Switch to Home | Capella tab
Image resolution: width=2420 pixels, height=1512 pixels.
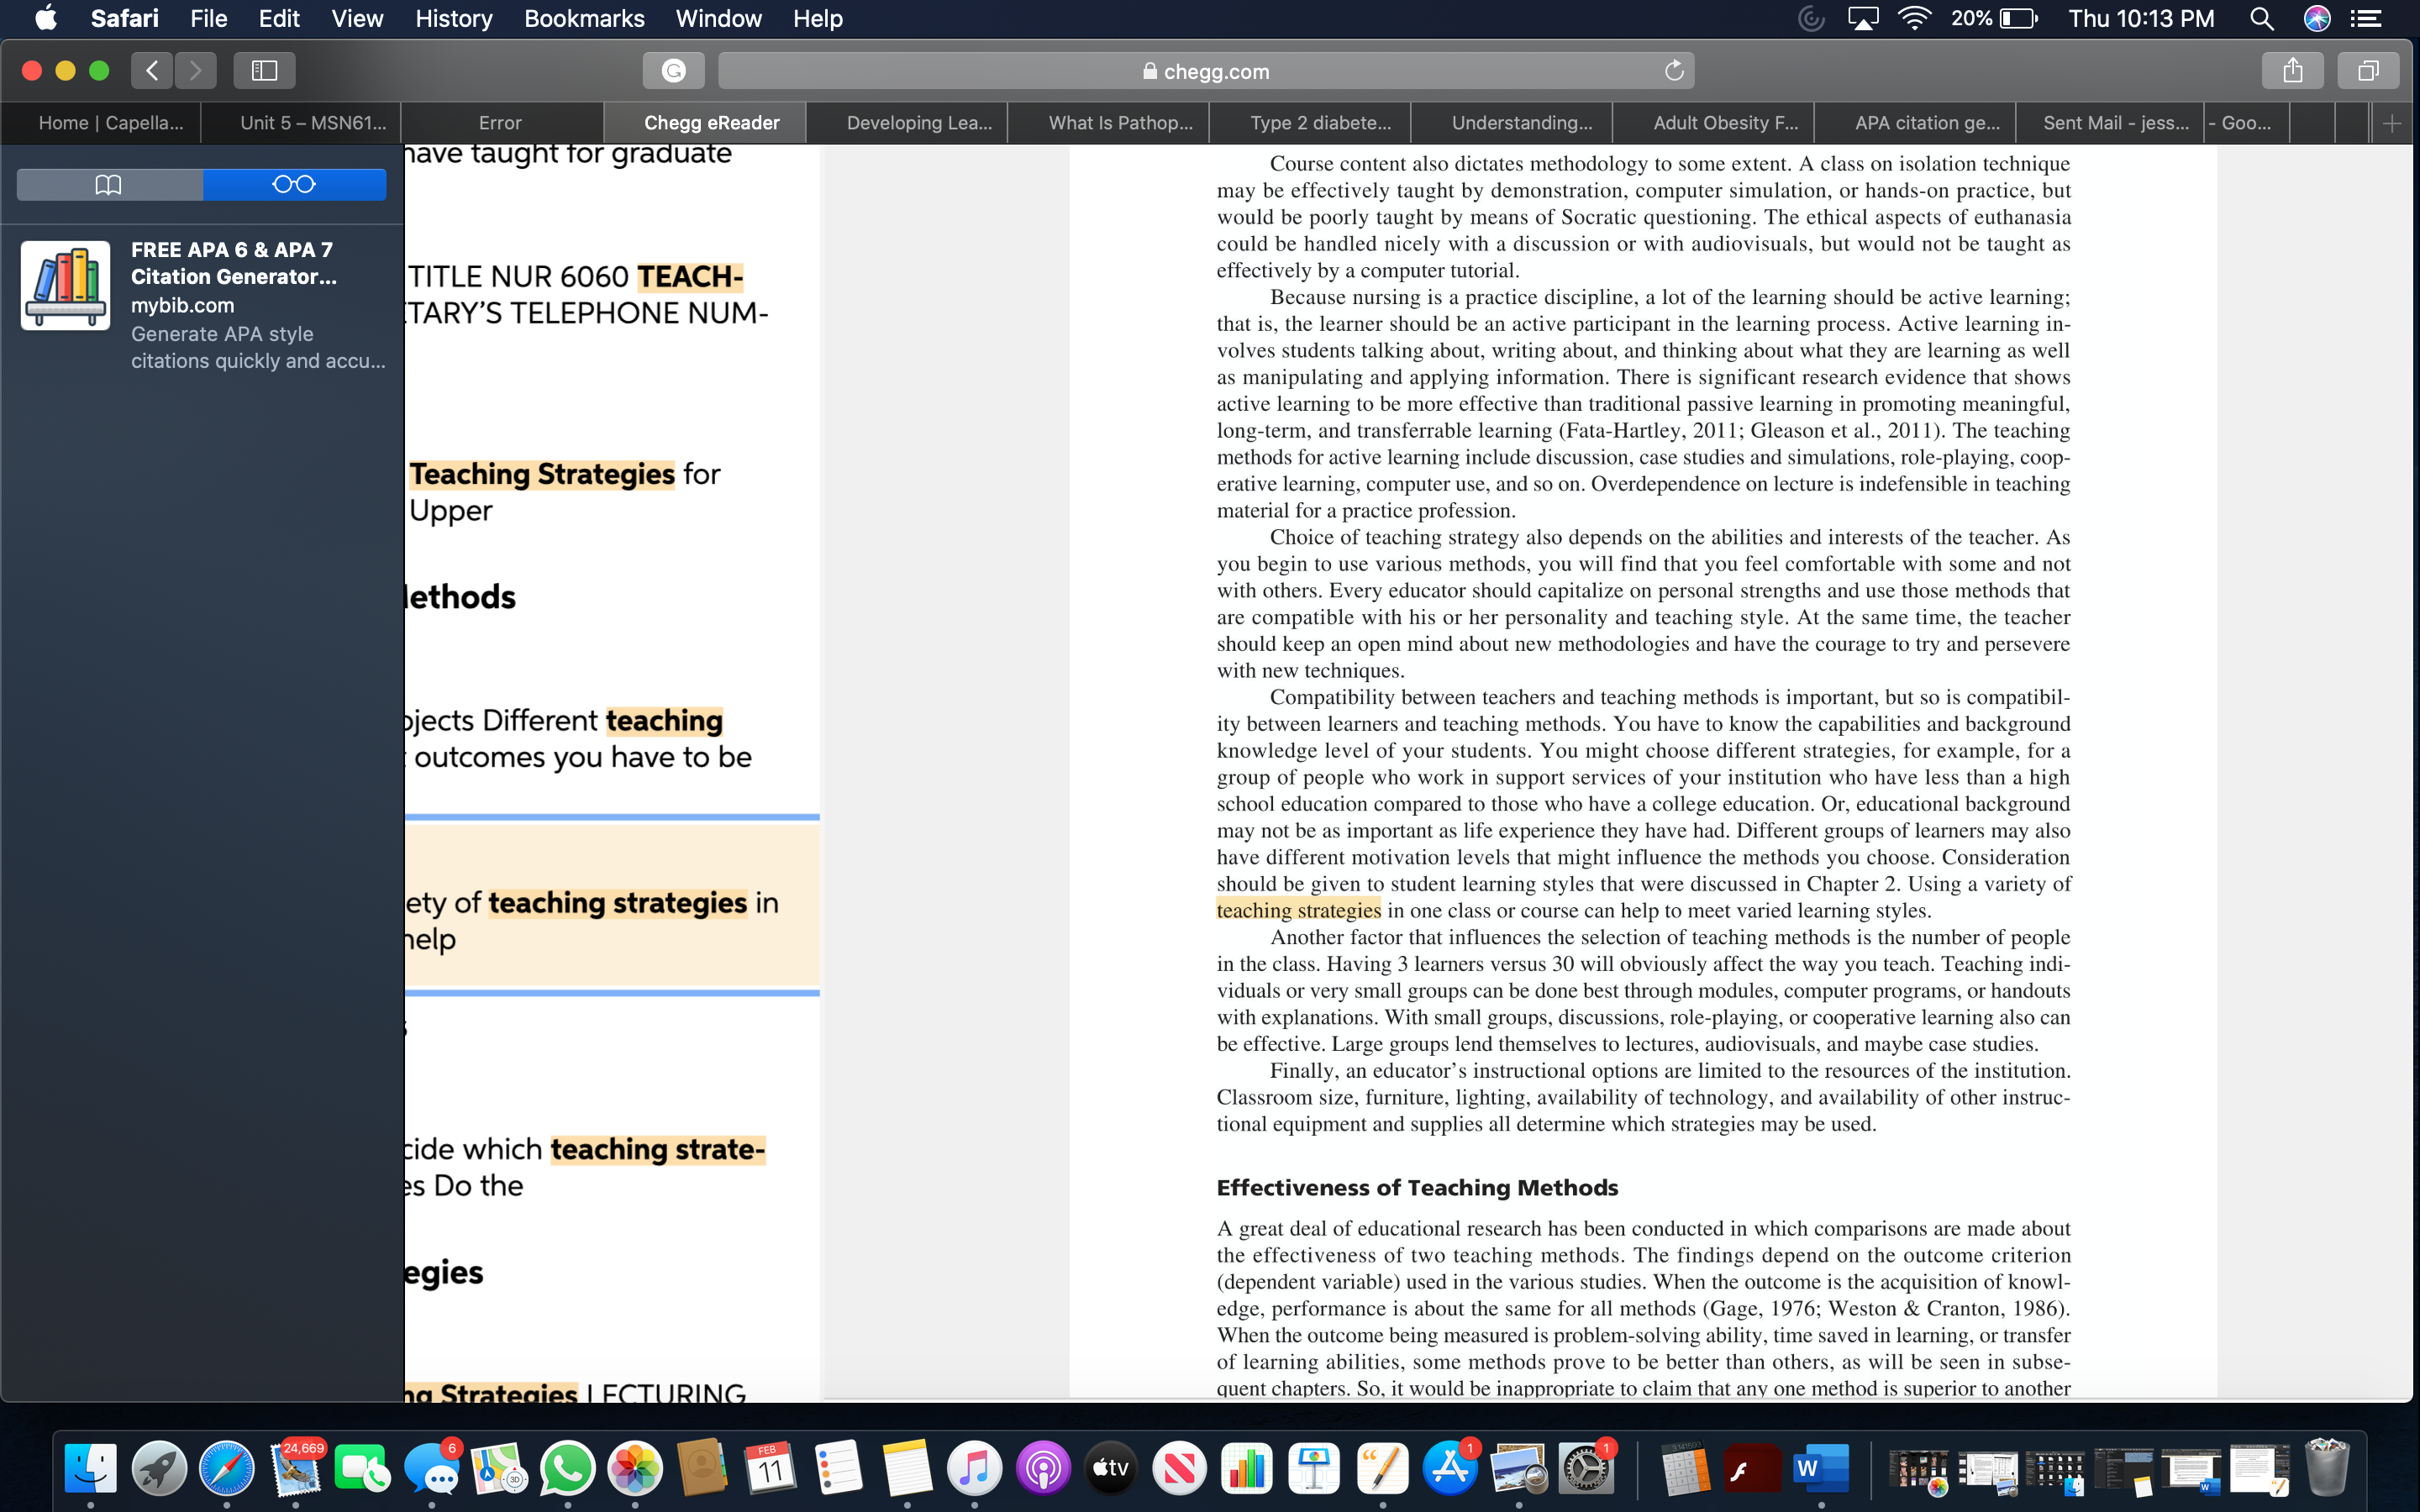pyautogui.click(x=101, y=123)
